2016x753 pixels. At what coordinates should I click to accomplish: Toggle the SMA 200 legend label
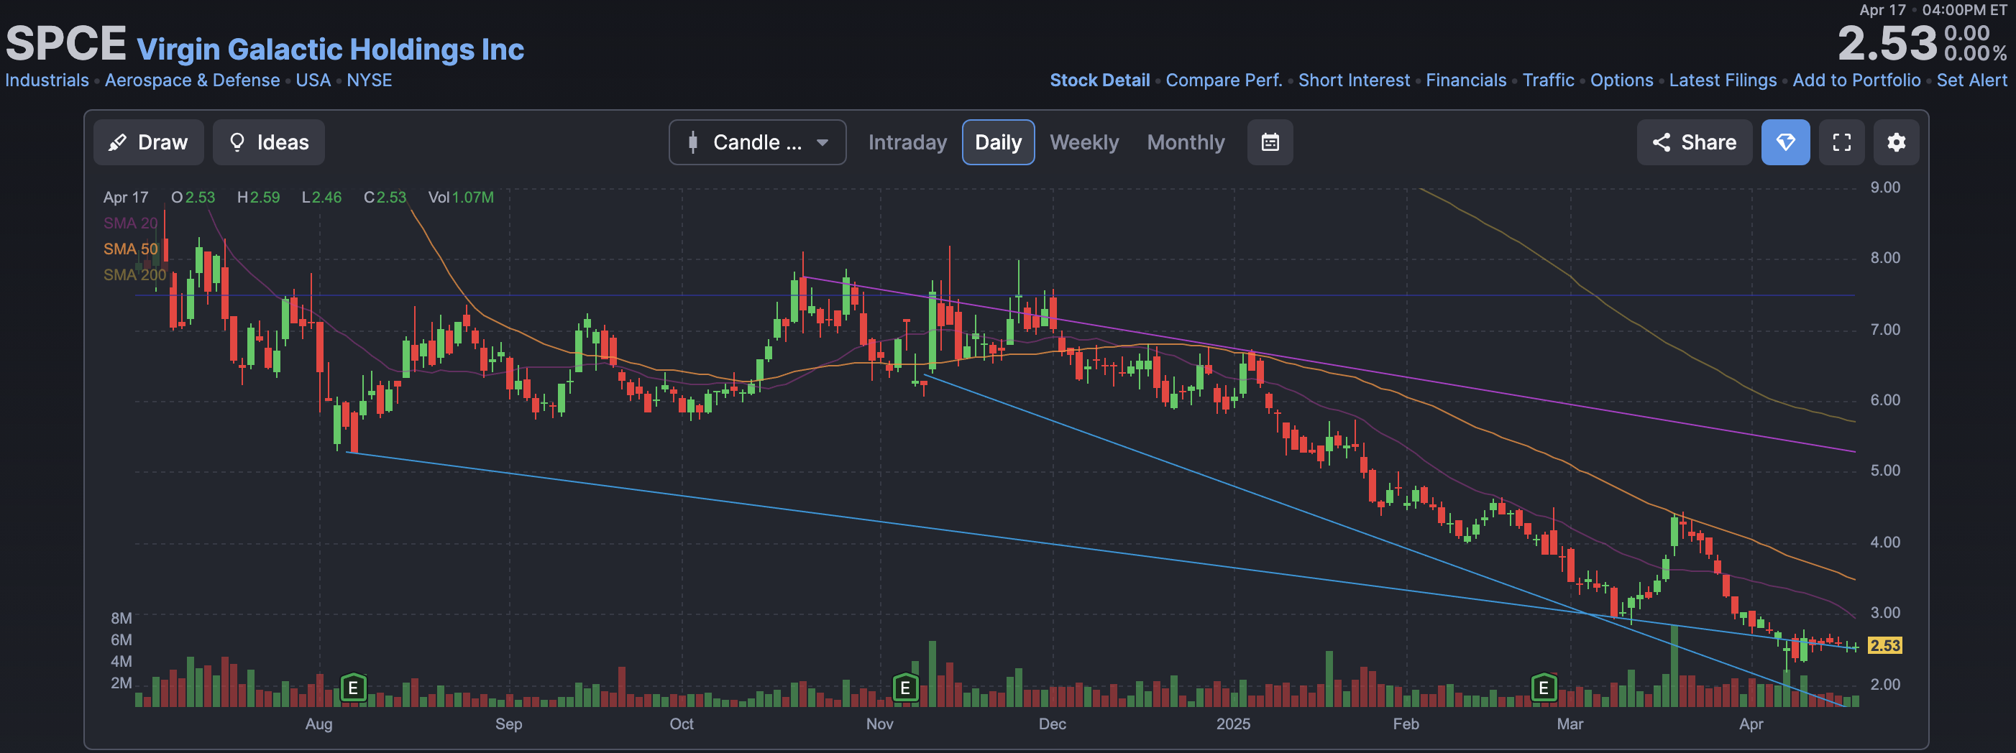pyautogui.click(x=134, y=275)
